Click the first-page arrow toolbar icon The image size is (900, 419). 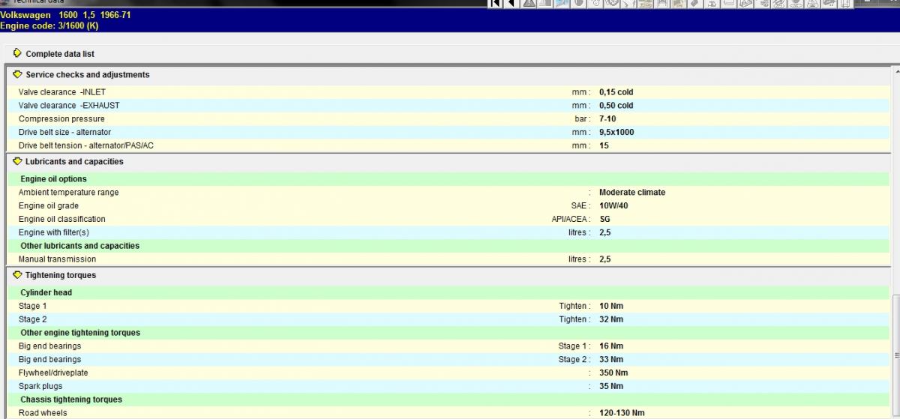(x=495, y=4)
